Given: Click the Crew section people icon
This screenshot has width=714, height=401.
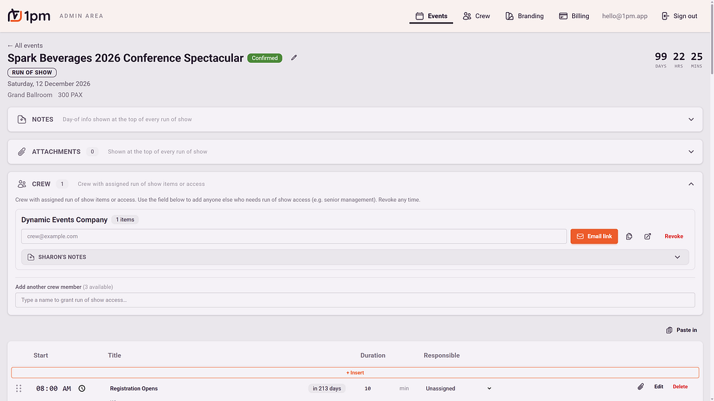Looking at the screenshot, I should click(x=21, y=184).
